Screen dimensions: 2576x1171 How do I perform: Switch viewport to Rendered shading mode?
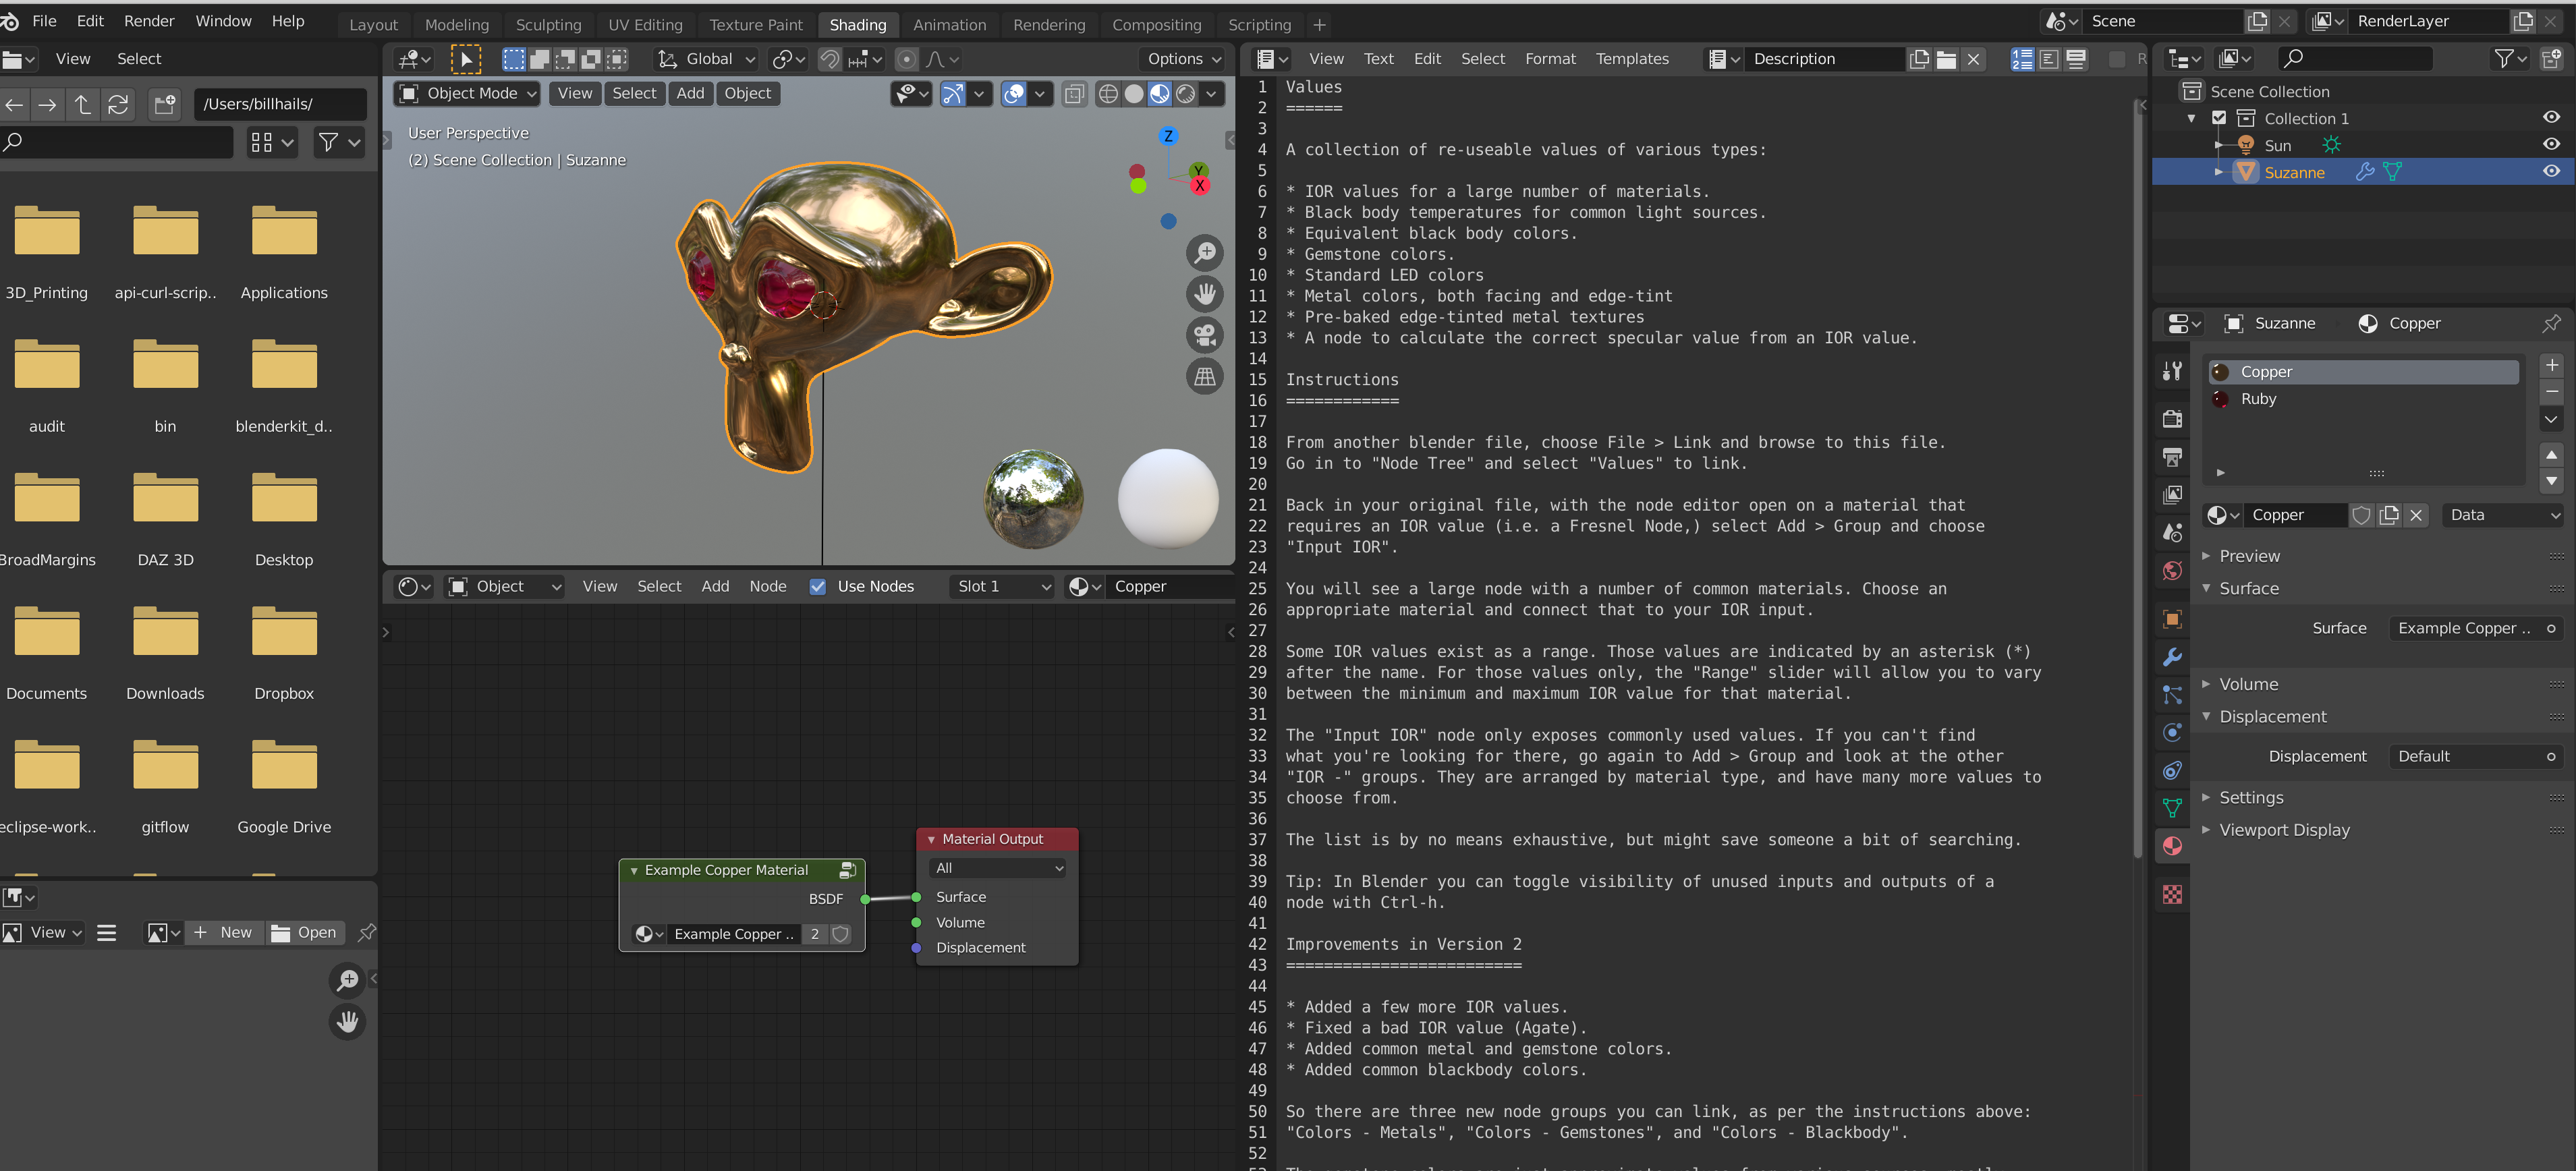tap(1186, 94)
